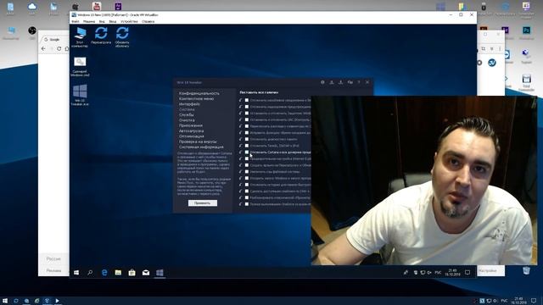
Task: Click Win 10 Tweaker icon in VM taskbar
Action: click(x=160, y=273)
